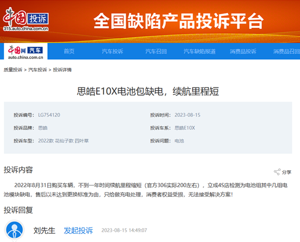
Task: Click the share icon next to 分享
Action: coord(277,172)
